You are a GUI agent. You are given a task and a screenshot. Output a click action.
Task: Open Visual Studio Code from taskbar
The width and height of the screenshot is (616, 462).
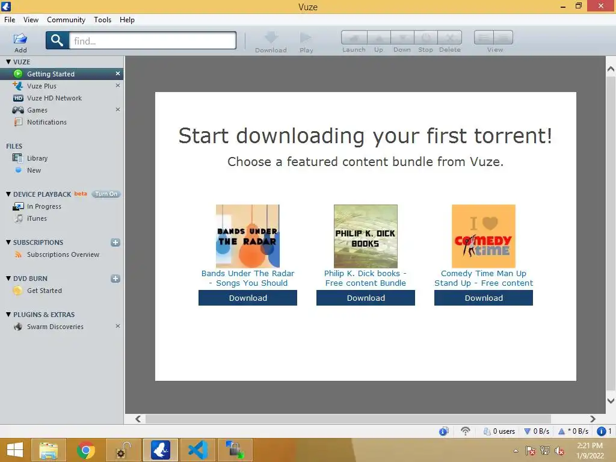198,450
